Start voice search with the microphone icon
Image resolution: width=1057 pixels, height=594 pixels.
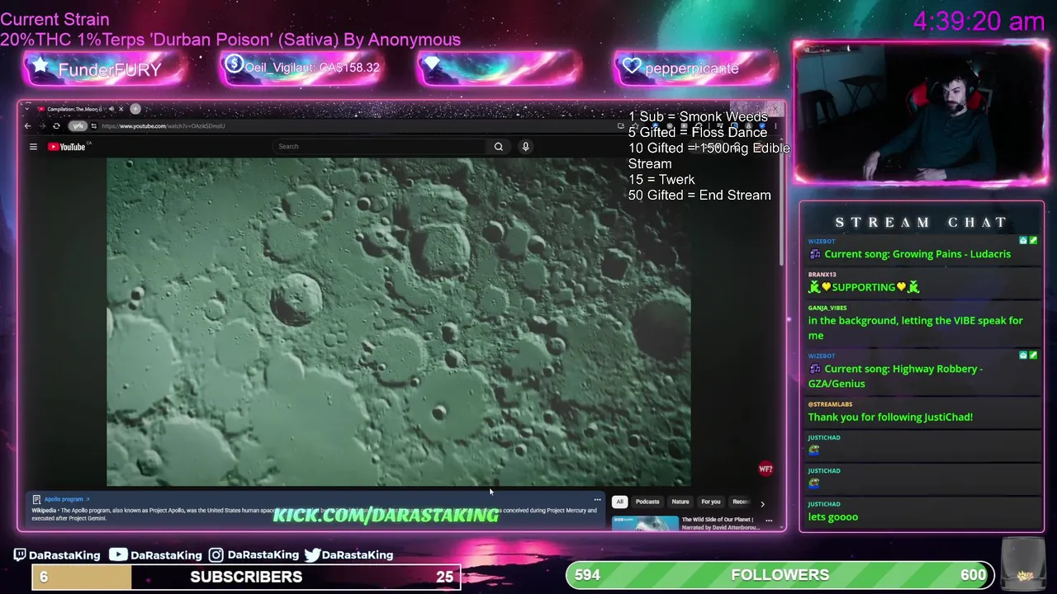pos(525,147)
